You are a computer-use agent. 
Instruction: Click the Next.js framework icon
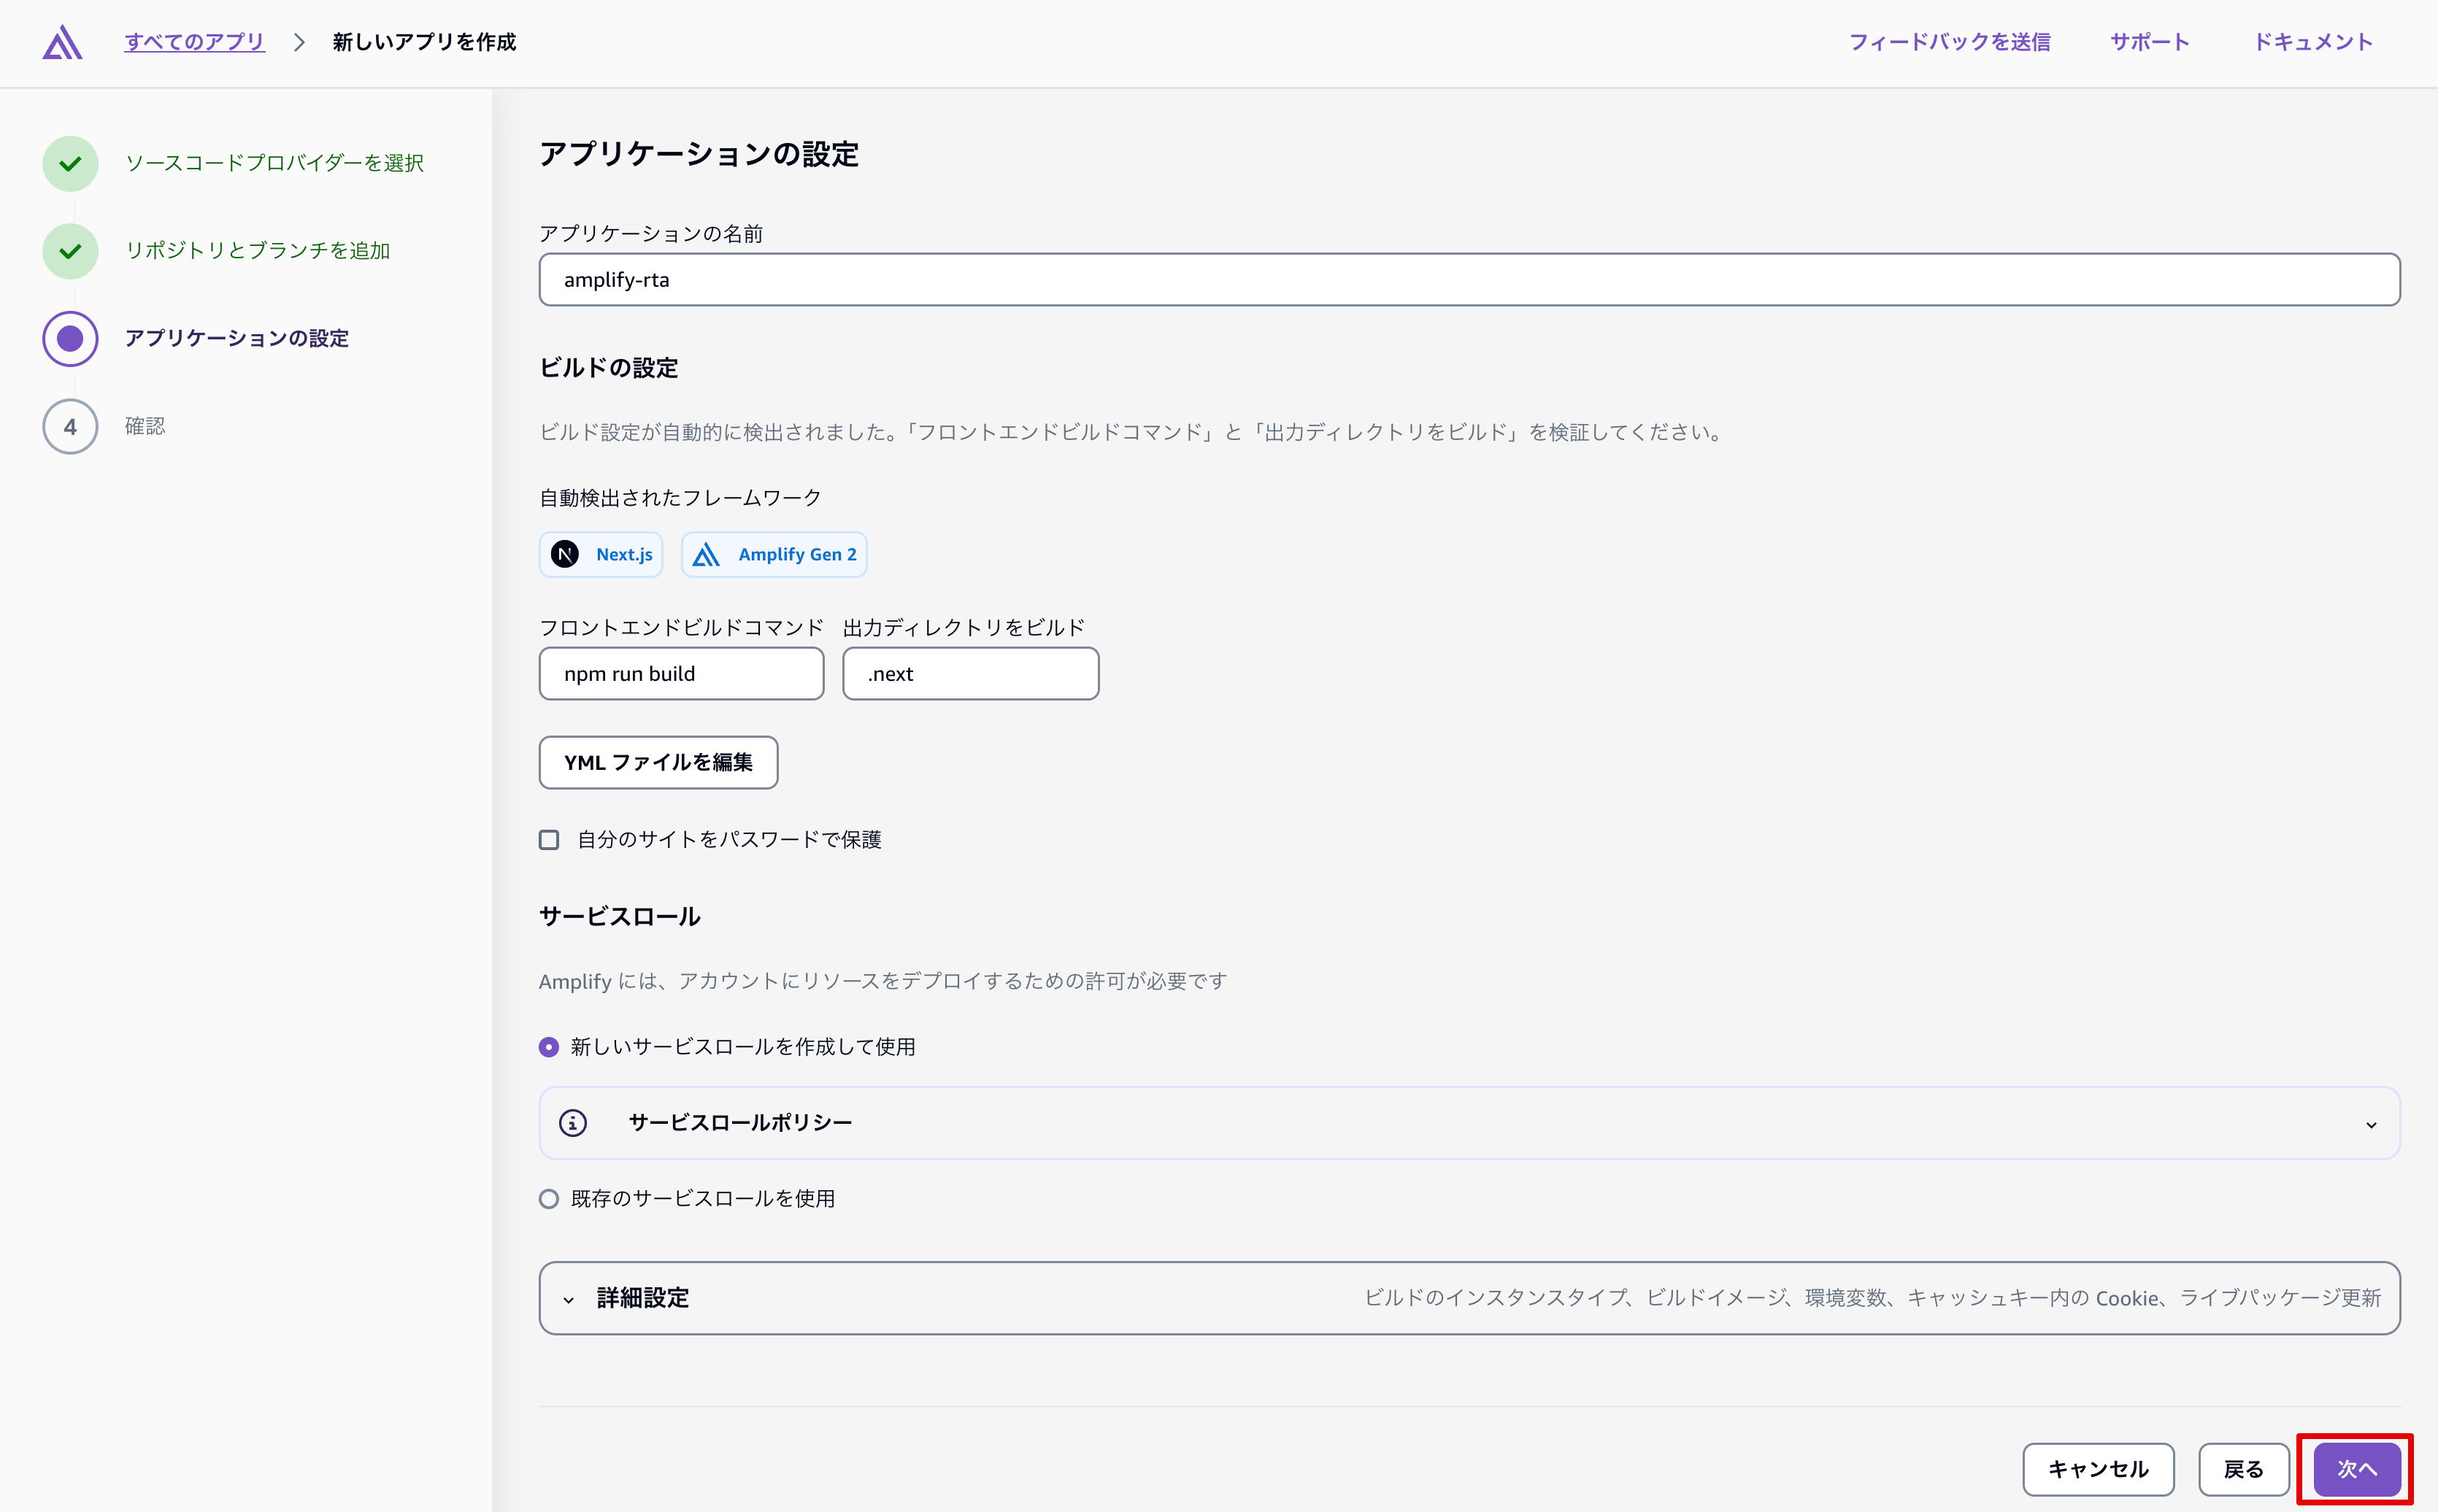point(565,554)
